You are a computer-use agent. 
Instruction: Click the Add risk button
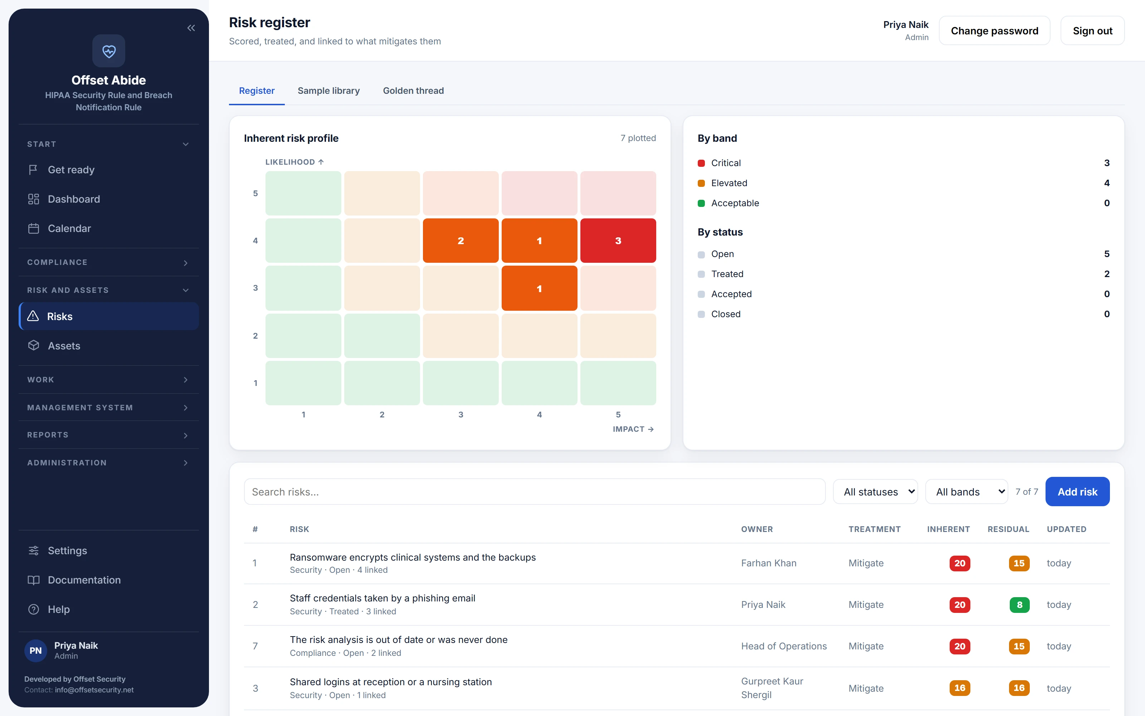pyautogui.click(x=1077, y=492)
